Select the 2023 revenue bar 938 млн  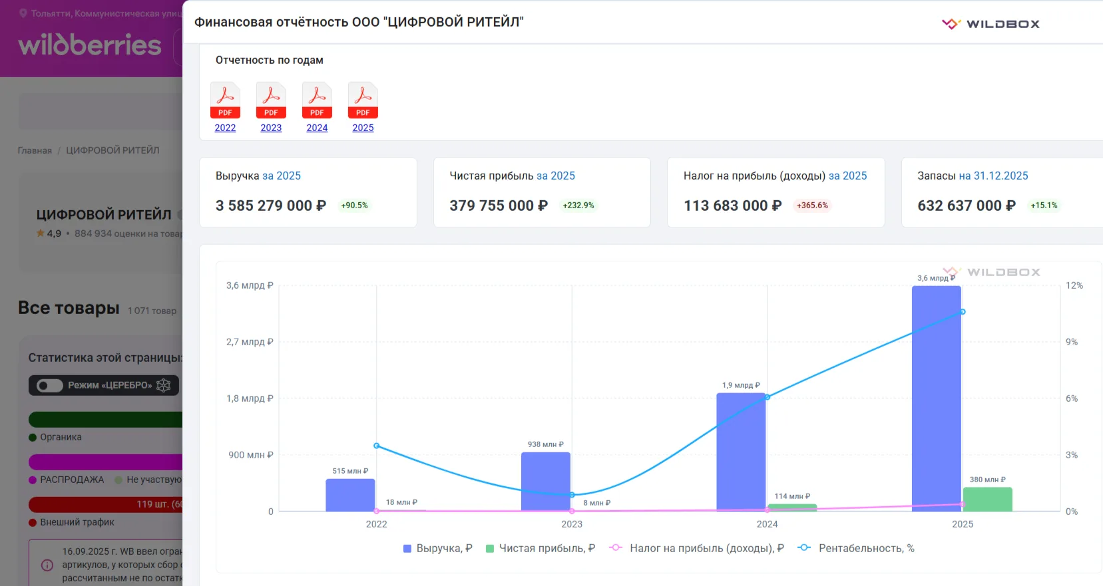tap(546, 482)
